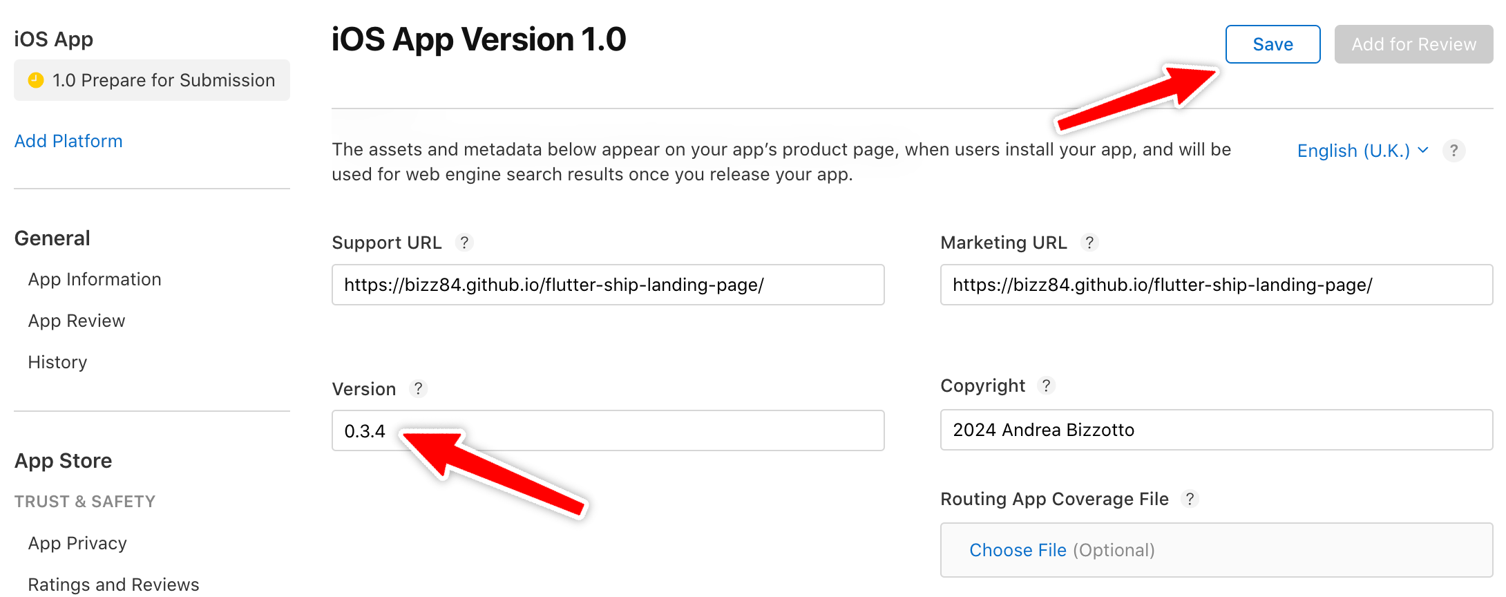Click the Routing App Coverage File help icon

1190,499
